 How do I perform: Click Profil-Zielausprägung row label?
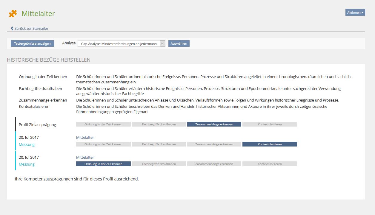tap(37, 124)
